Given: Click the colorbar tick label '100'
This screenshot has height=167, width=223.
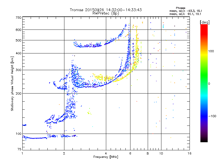Looking at the screenshot, I should pyautogui.click(x=211, y=51).
